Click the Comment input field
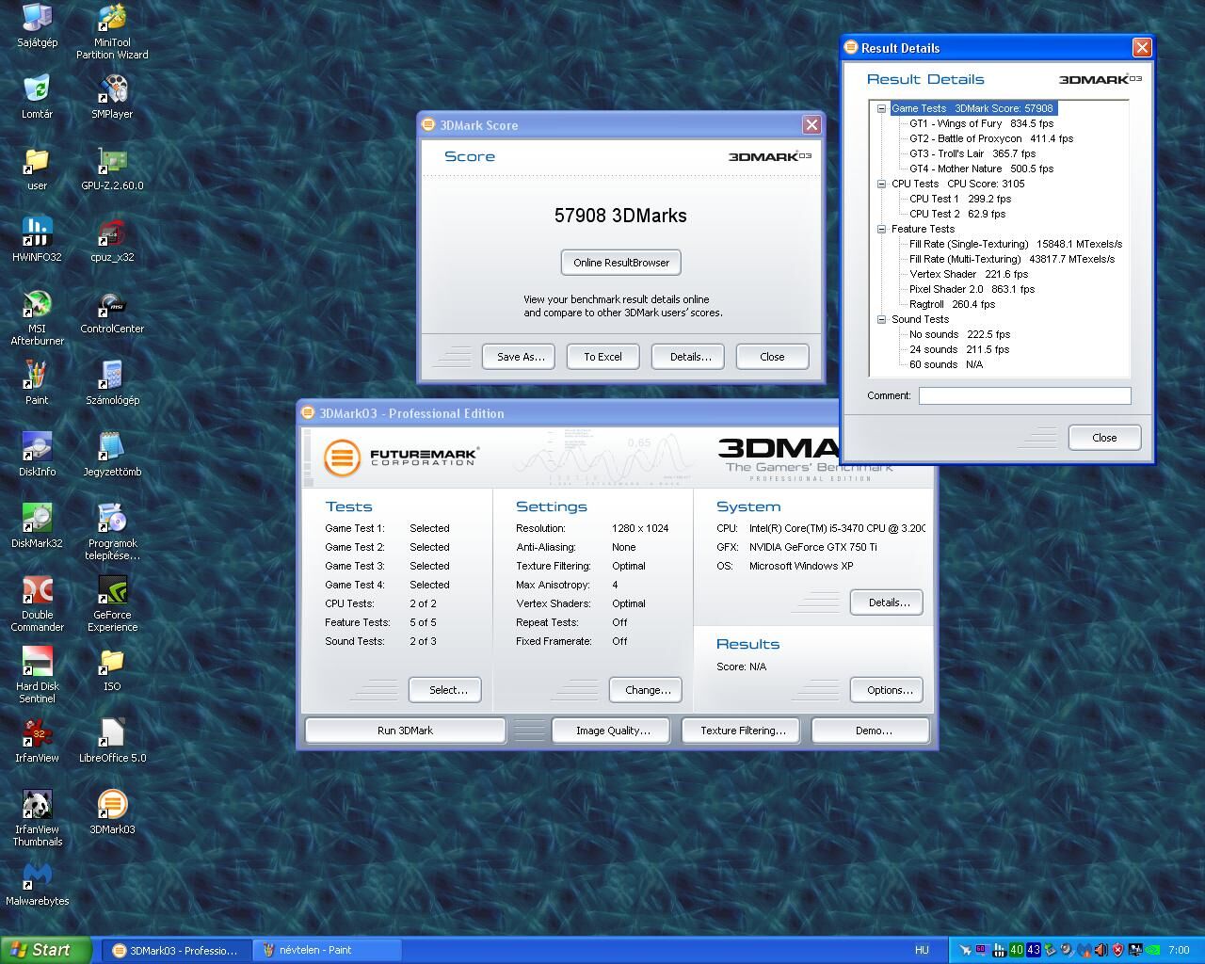The image size is (1205, 964). click(1024, 395)
